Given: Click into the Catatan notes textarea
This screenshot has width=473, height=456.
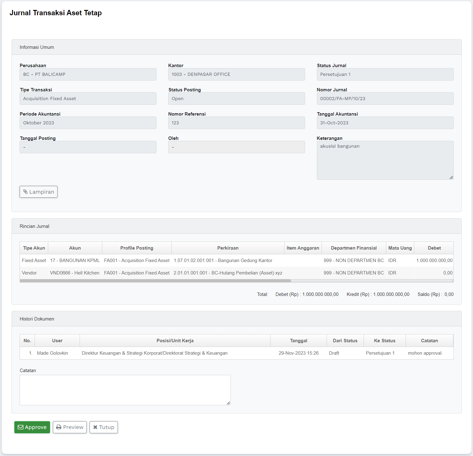Looking at the screenshot, I should coord(125,390).
